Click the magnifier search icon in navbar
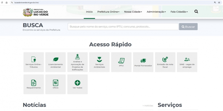 click(x=196, y=12)
